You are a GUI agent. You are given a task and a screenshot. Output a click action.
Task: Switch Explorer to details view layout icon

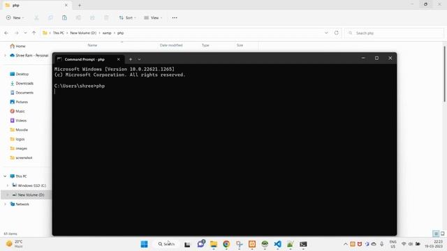pos(436,234)
